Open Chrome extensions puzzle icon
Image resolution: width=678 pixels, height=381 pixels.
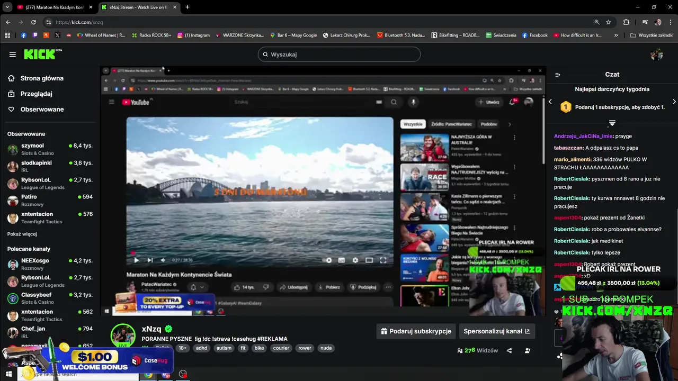click(x=626, y=22)
